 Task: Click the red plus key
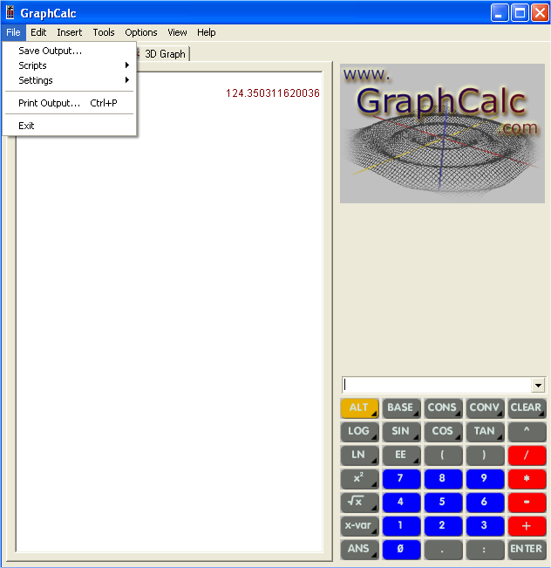(x=527, y=526)
